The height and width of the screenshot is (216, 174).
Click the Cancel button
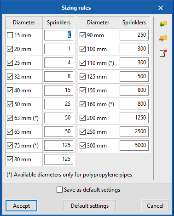coord(155,206)
